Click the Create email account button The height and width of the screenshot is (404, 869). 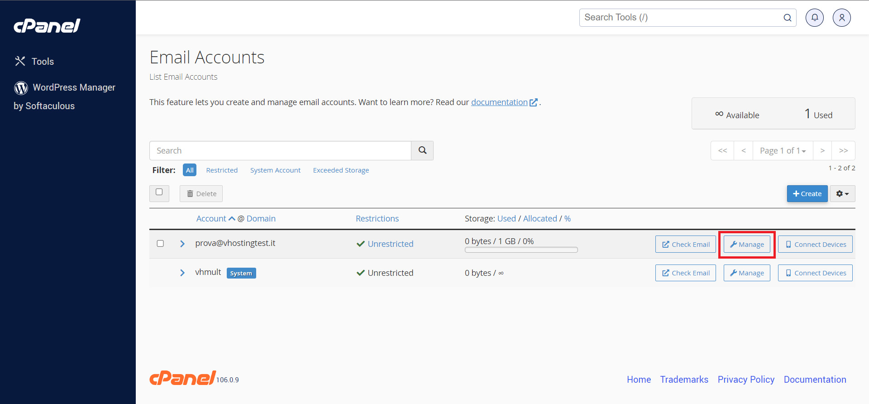click(807, 194)
